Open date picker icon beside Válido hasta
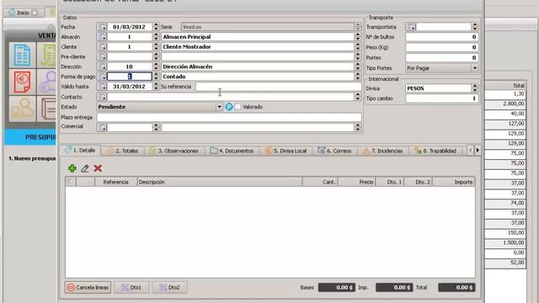This screenshot has height=303, width=539. 102,87
